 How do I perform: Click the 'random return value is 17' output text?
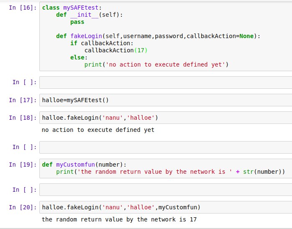click(119, 219)
